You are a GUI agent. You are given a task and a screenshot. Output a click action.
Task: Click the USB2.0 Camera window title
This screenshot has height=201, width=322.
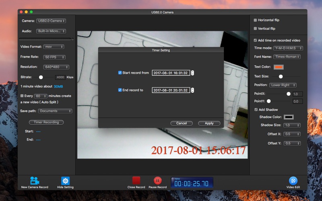coord(163,12)
